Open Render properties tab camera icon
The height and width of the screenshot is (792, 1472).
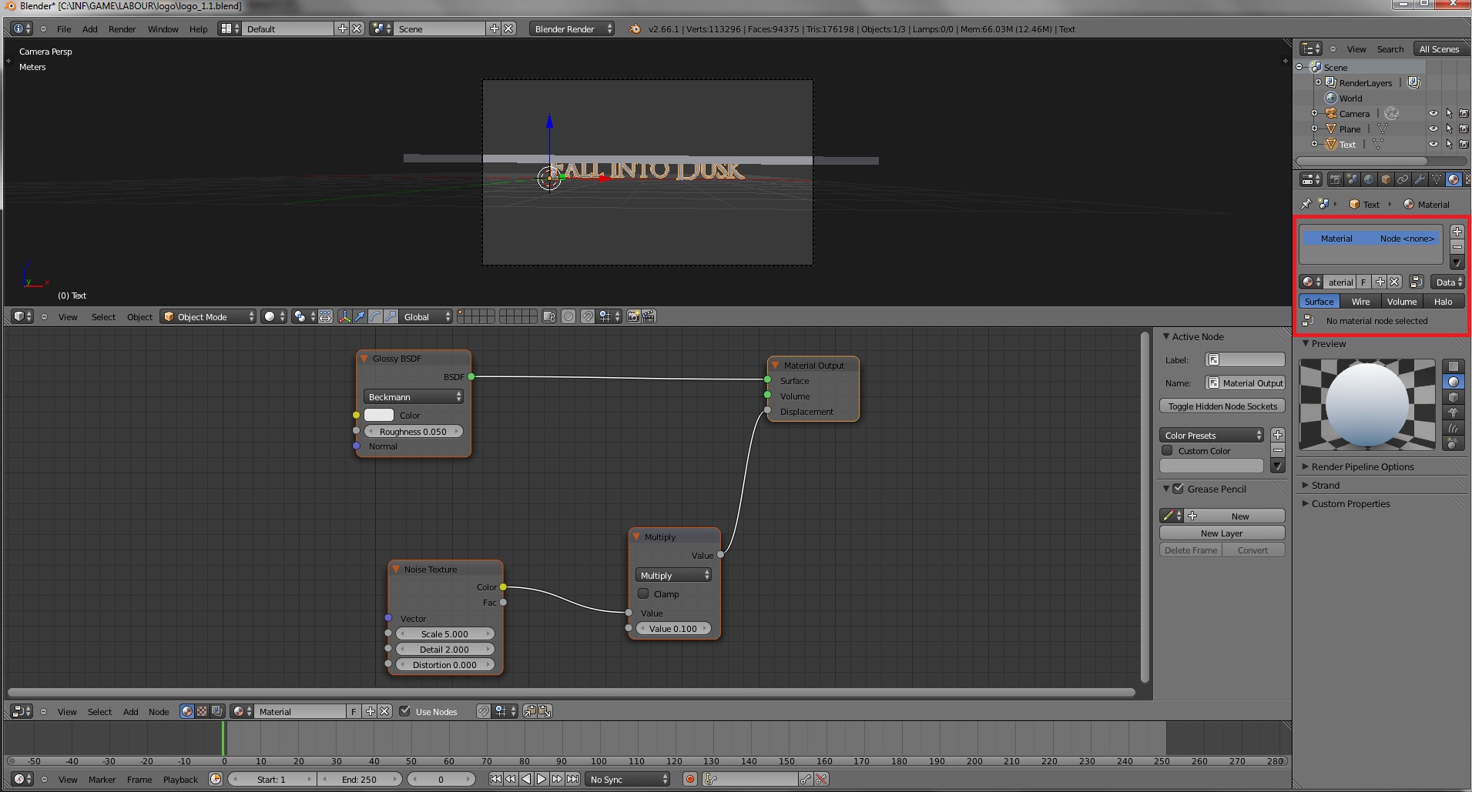coord(1335,179)
